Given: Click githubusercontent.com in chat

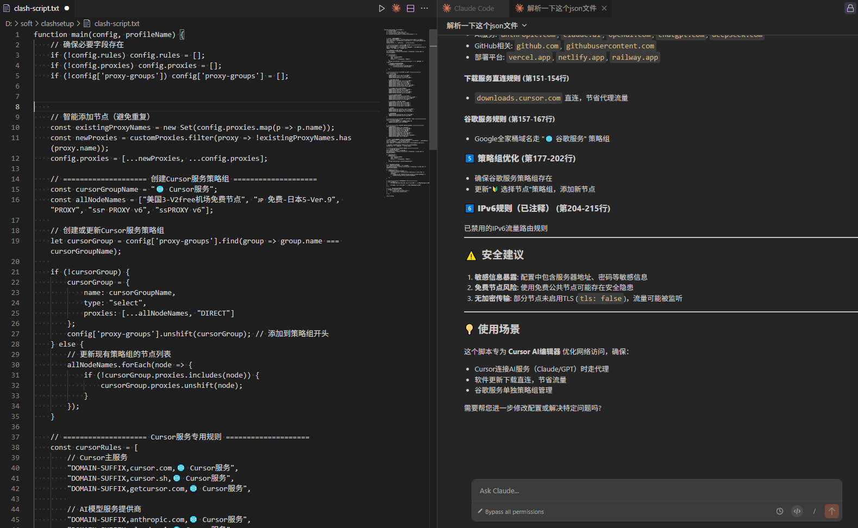Looking at the screenshot, I should [610, 46].
